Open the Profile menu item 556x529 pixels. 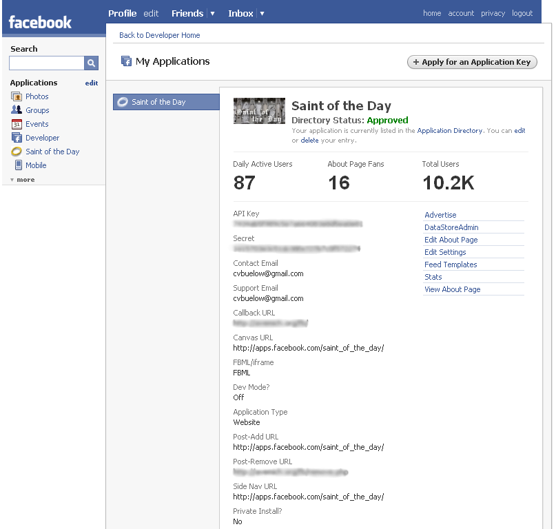(123, 13)
